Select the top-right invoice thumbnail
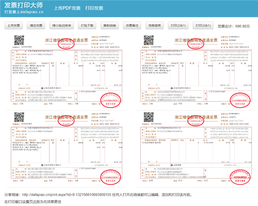258x206 pixels. click(196, 71)
